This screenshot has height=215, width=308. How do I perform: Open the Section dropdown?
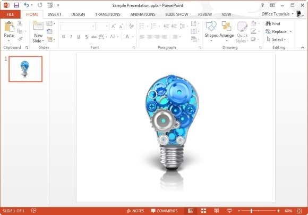point(51,39)
